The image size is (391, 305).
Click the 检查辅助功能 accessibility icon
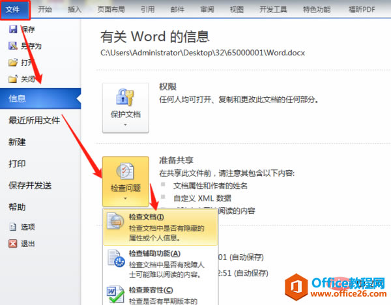(x=116, y=258)
